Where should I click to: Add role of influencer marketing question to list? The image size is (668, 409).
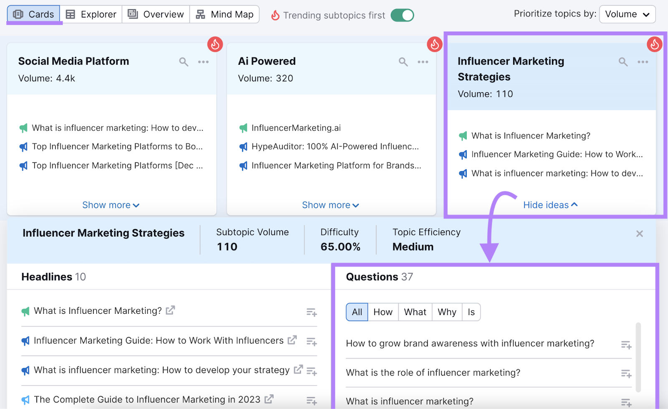tap(626, 374)
